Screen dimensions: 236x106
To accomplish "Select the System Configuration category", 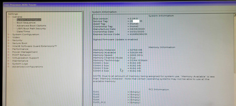I will point(26,34).
